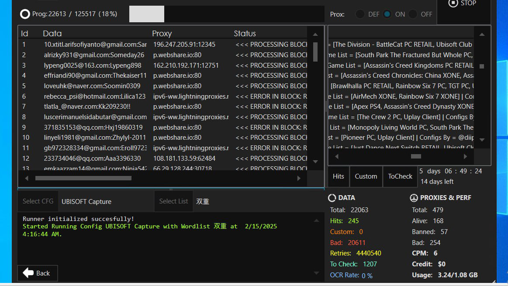Click the elapsed time 06 : 49 : 24
Viewport: 508px width, 286px height.
(463, 171)
